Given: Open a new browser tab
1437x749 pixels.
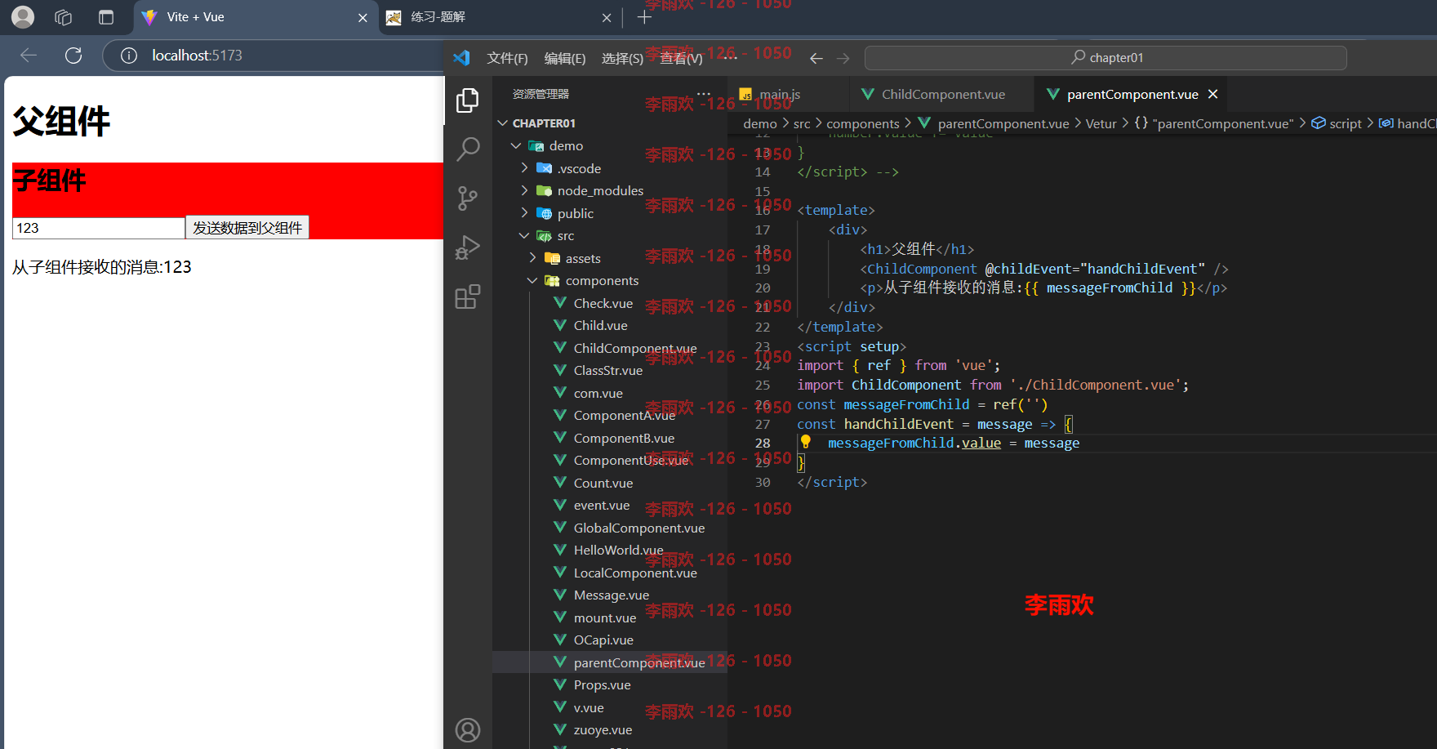Looking at the screenshot, I should (644, 17).
